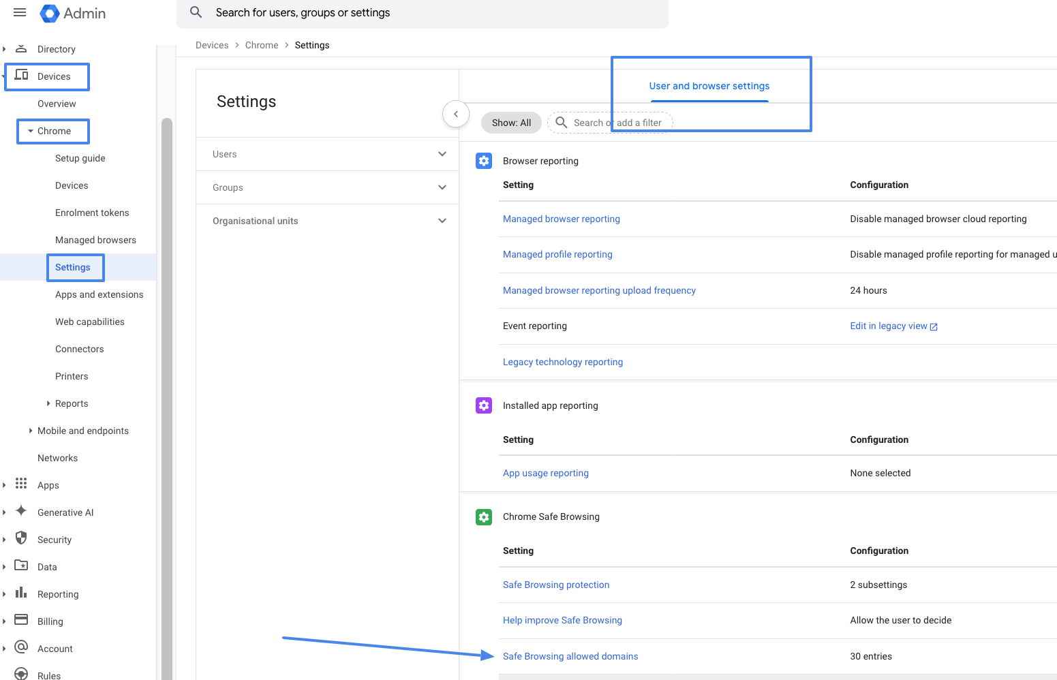Click Edit in legacy view link
Viewport: 1057px width, 680px height.
click(x=889, y=326)
